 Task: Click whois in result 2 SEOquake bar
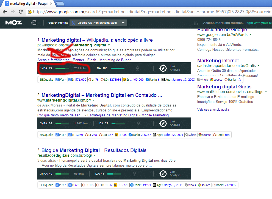point(191,135)
